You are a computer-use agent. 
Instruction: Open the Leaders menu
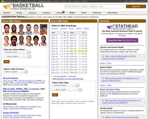(x=46, y=13)
